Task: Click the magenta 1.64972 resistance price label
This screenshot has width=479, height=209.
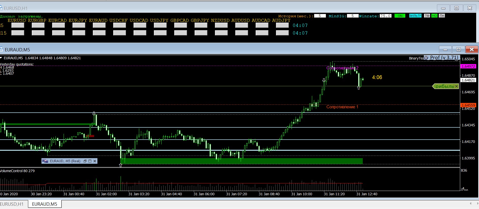Action: (468, 66)
